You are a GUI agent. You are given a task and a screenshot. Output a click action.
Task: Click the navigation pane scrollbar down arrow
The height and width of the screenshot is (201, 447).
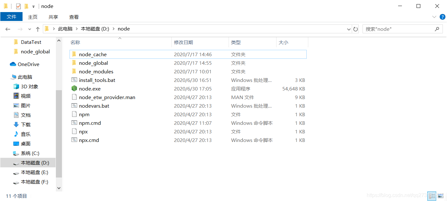click(x=59, y=188)
